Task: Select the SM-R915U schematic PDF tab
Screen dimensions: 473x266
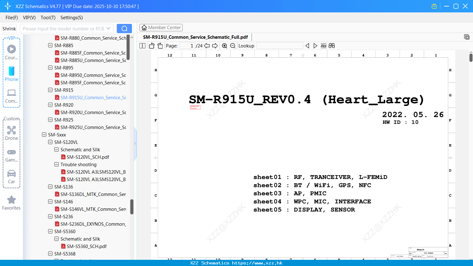Action: click(x=195, y=37)
